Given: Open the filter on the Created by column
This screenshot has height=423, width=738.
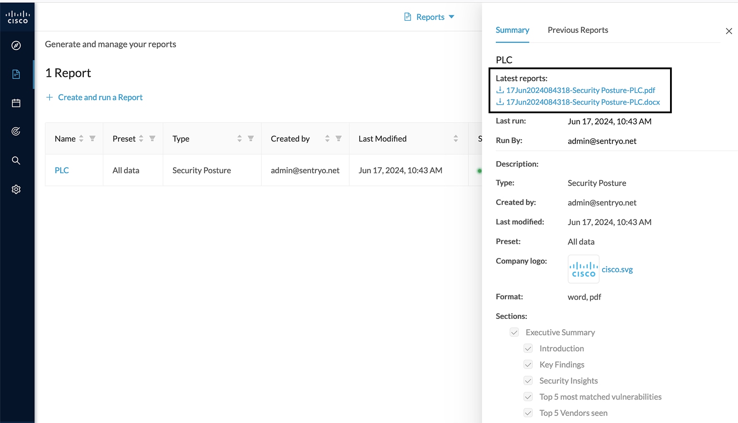Looking at the screenshot, I should tap(339, 138).
